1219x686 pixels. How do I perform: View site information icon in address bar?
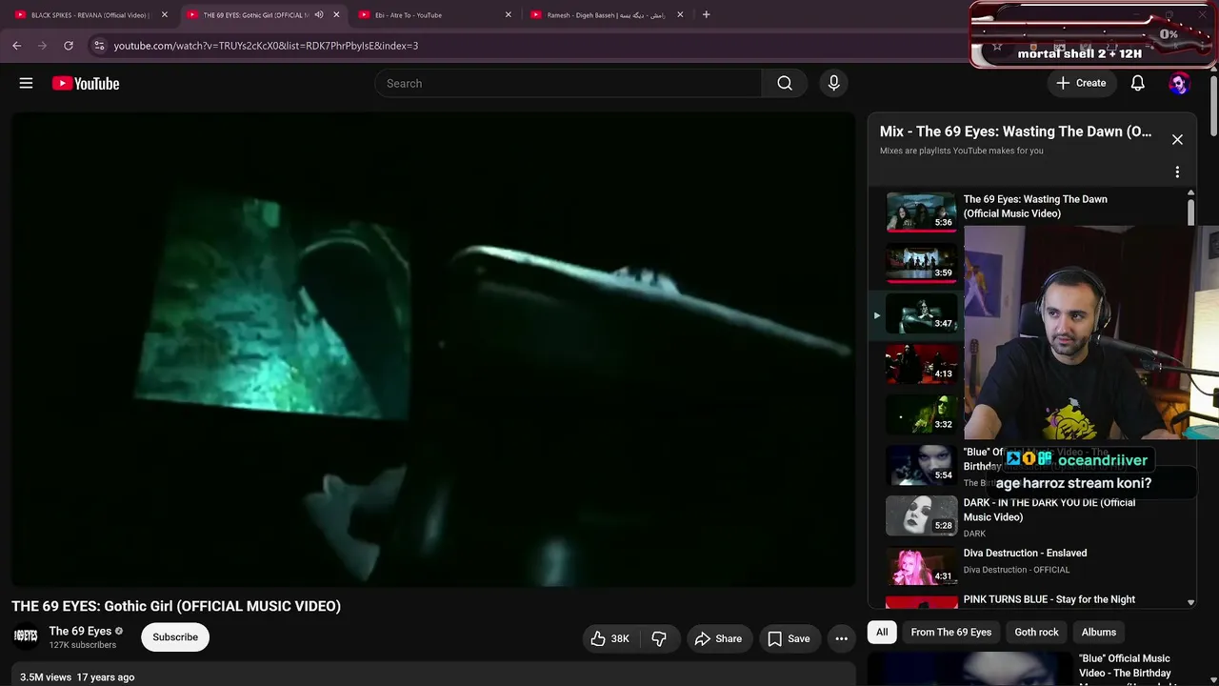point(99,45)
